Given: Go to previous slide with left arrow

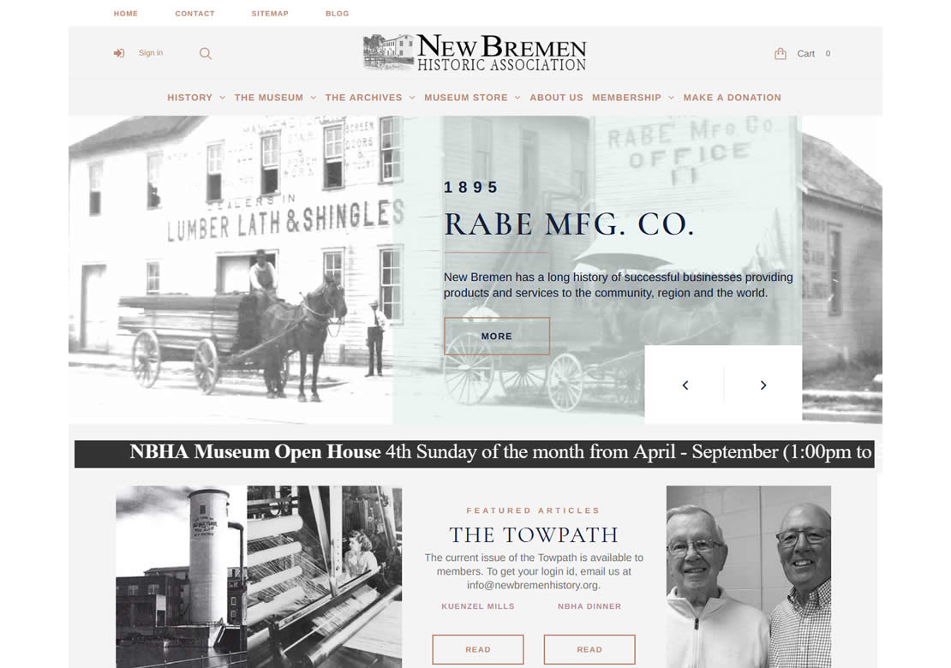Looking at the screenshot, I should pos(685,385).
